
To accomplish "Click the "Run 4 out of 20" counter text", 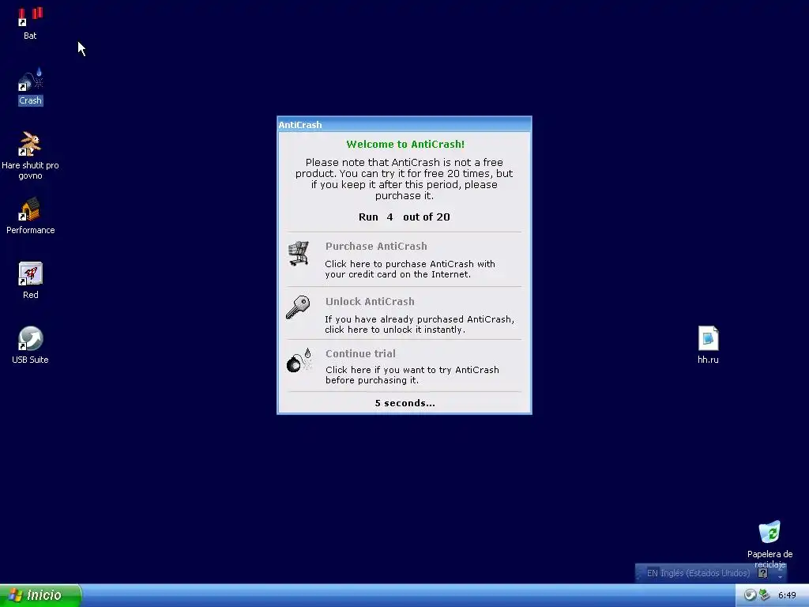I will click(404, 217).
